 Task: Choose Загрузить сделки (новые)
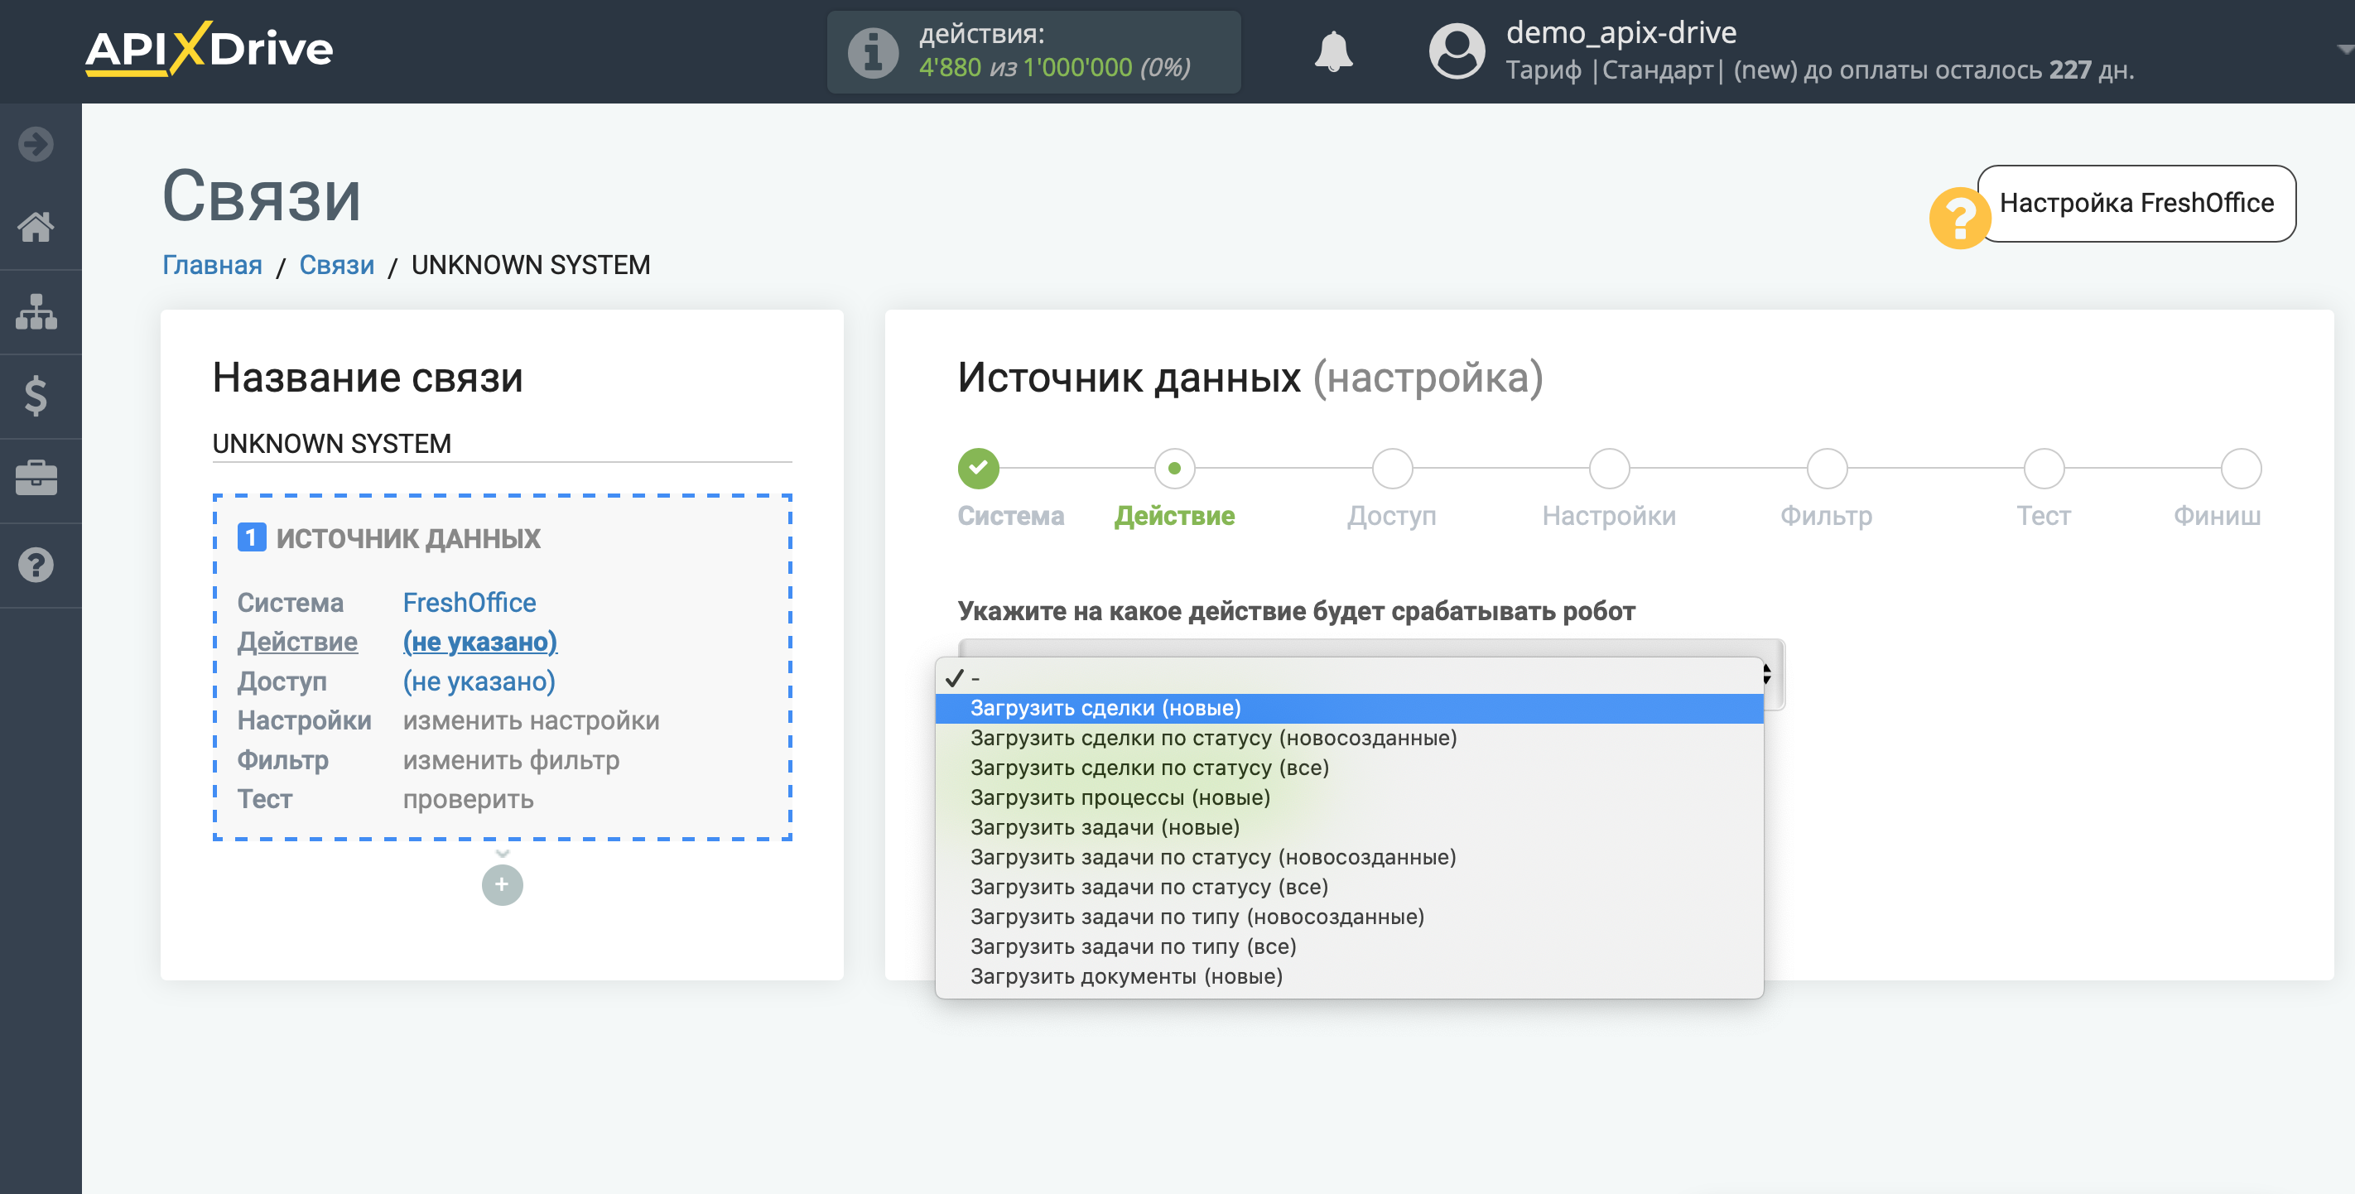[x=1348, y=709]
